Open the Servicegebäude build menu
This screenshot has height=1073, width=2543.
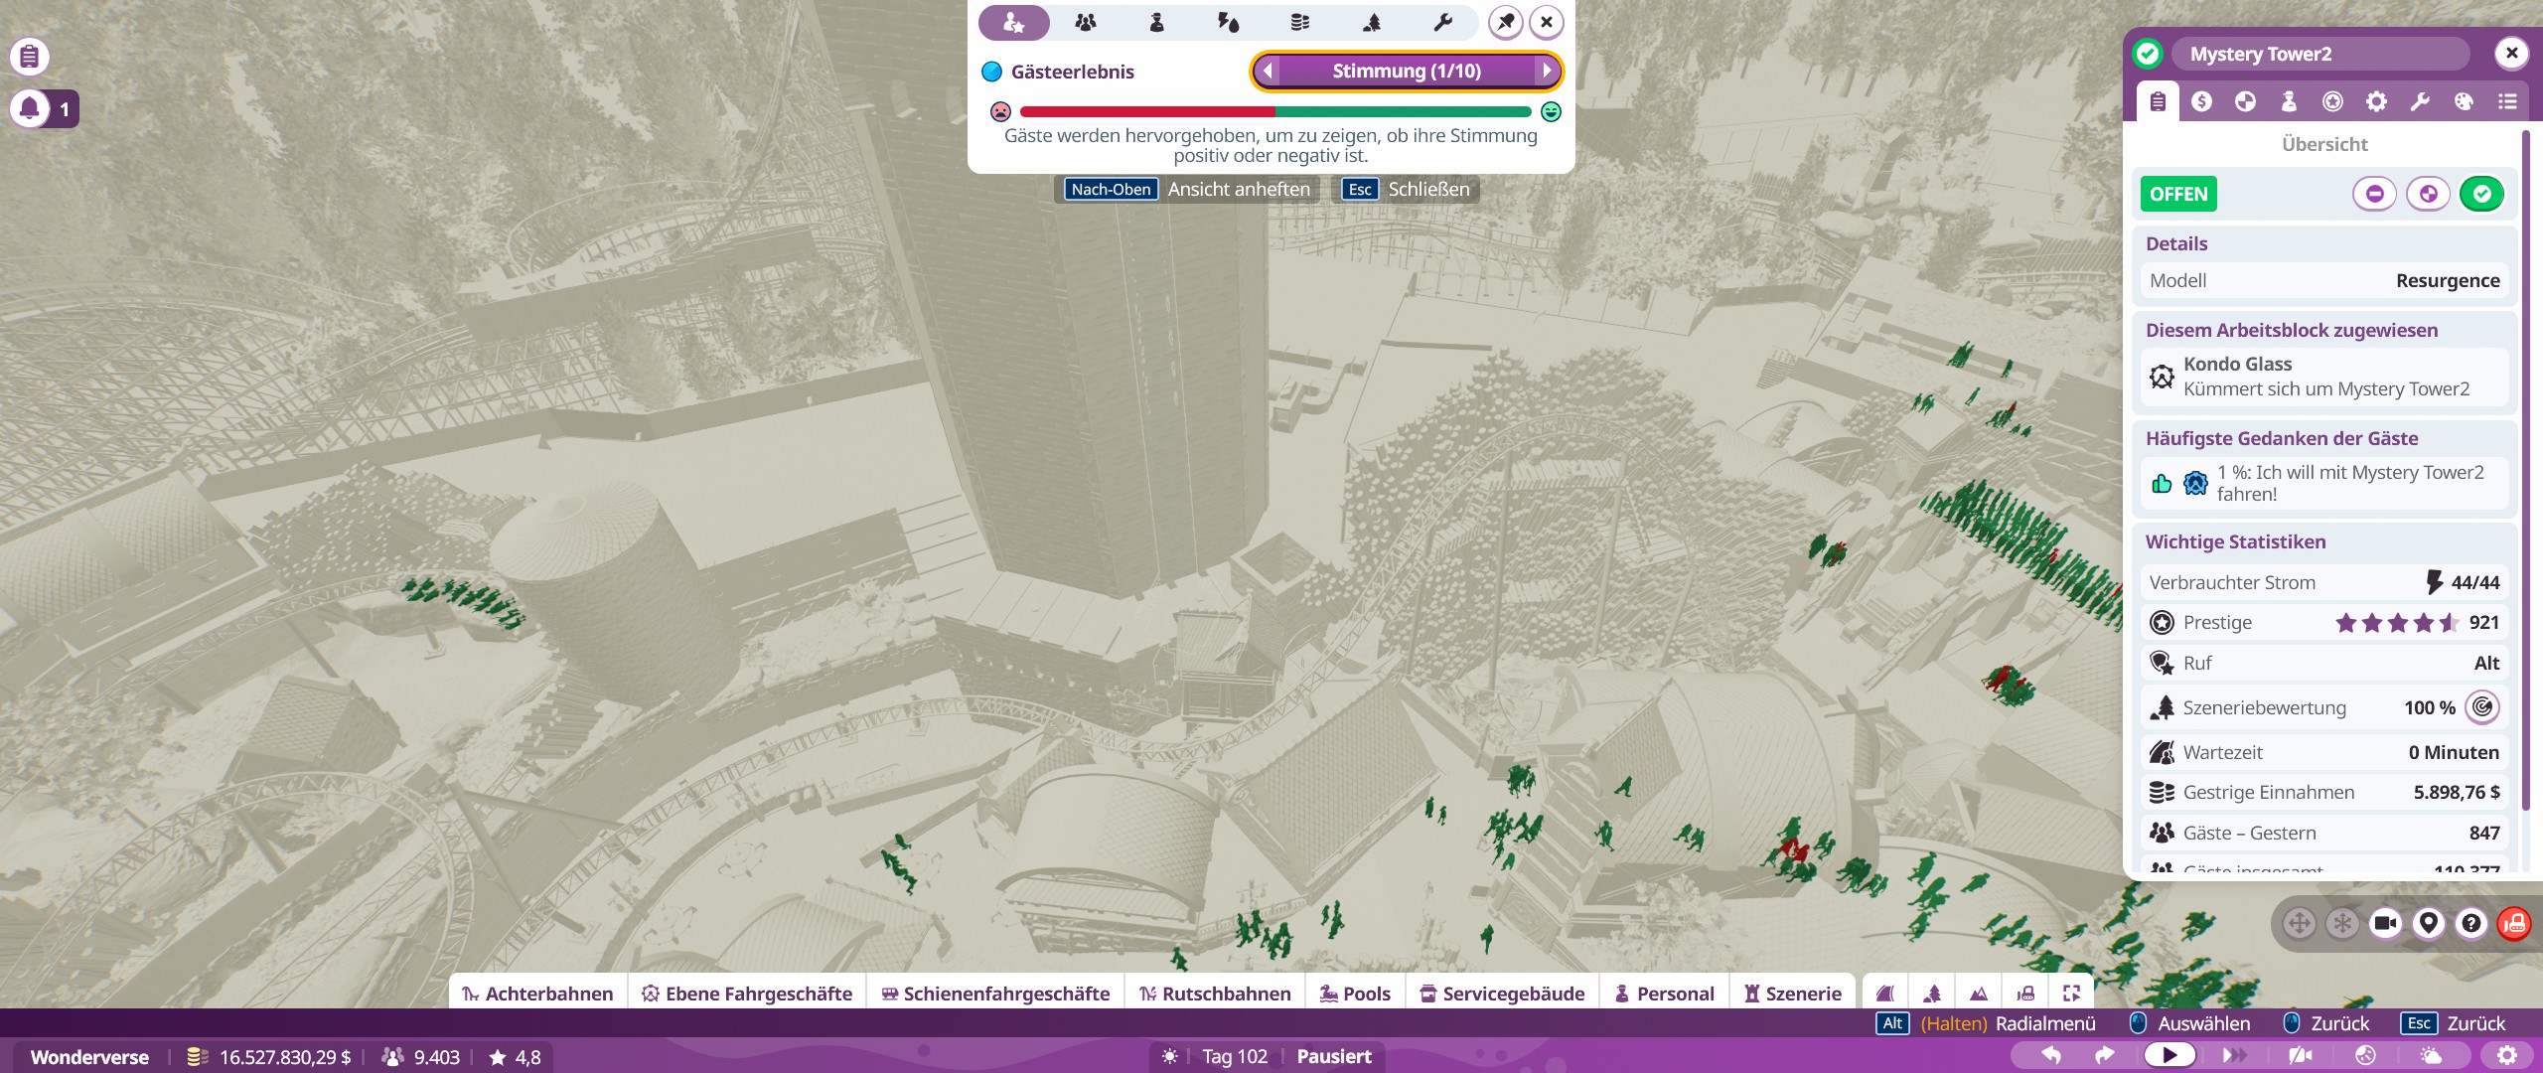point(1502,994)
